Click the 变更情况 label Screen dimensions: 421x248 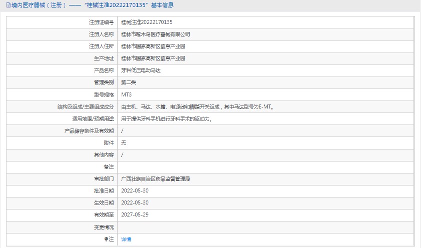[x=104, y=227]
